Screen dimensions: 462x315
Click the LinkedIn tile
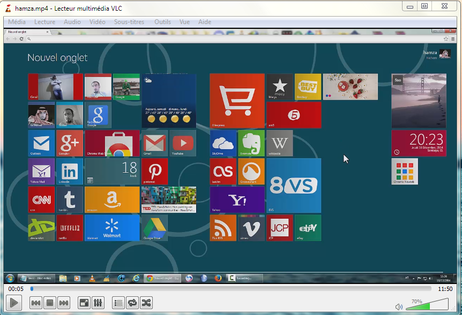tap(70, 172)
